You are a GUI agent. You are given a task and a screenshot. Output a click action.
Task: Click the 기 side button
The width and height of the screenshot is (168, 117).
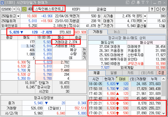tap(84, 58)
